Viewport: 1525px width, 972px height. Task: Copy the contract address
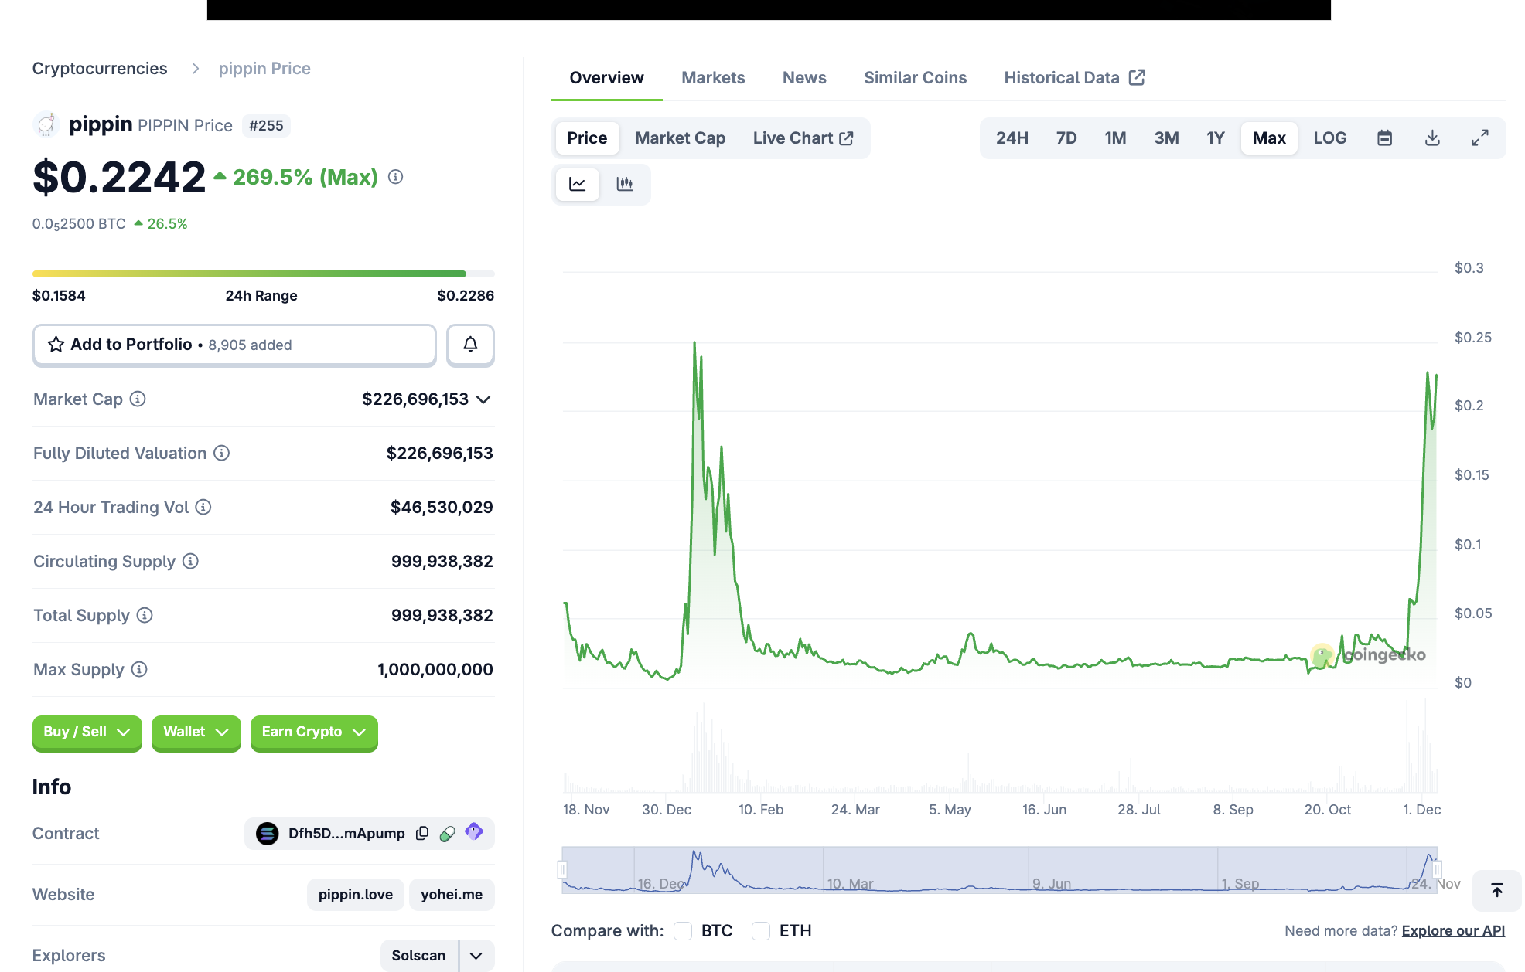[x=422, y=833]
